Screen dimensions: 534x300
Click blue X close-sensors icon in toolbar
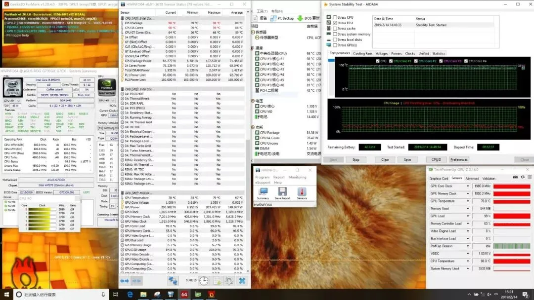pyautogui.click(x=242, y=281)
